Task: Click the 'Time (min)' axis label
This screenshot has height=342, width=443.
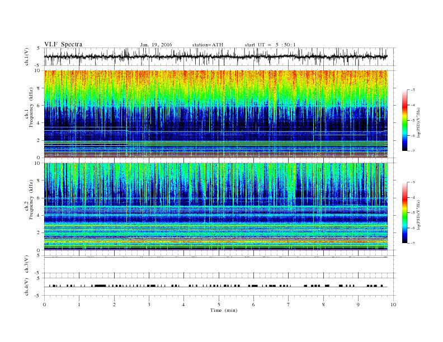Action: point(224,310)
